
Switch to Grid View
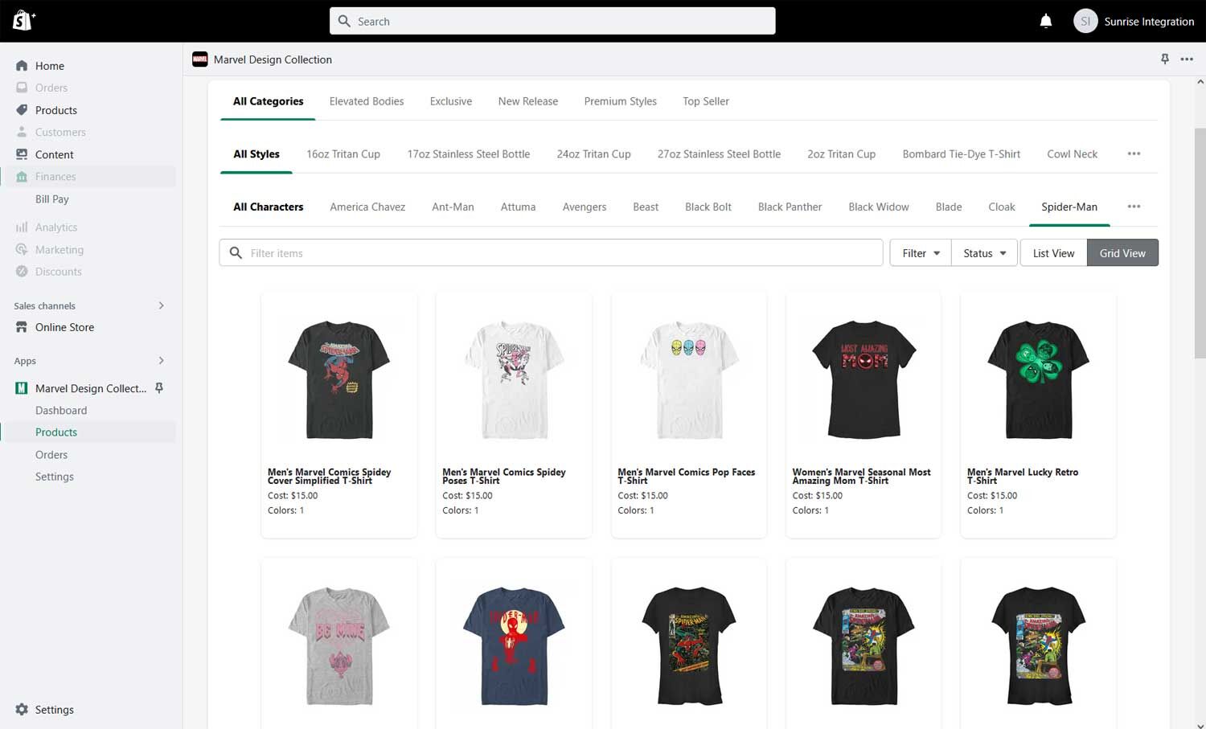coord(1122,253)
